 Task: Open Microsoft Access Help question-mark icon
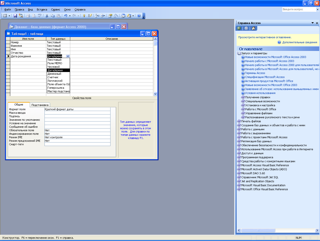click(139, 16)
